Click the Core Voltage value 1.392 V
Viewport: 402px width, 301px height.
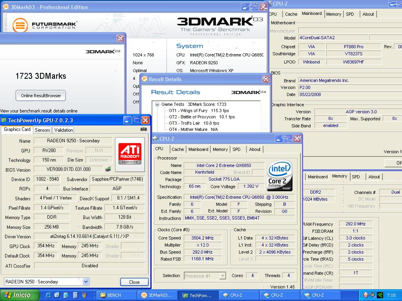pyautogui.click(x=251, y=186)
